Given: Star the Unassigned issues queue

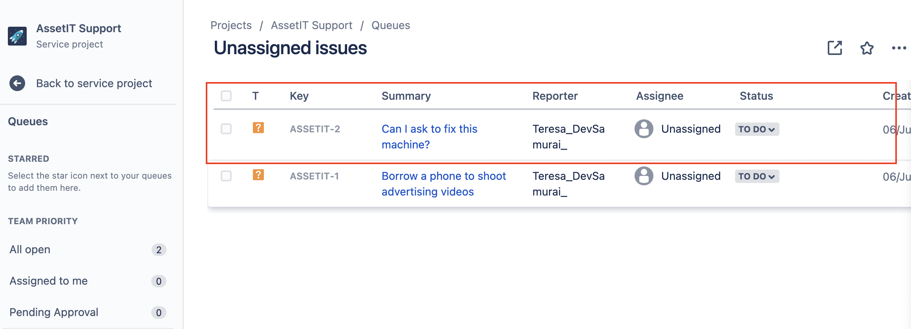Looking at the screenshot, I should click(867, 48).
